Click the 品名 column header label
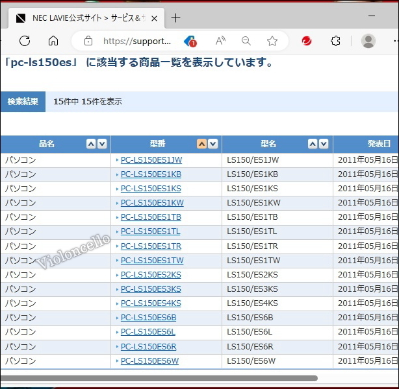The image size is (399, 389). [47, 144]
